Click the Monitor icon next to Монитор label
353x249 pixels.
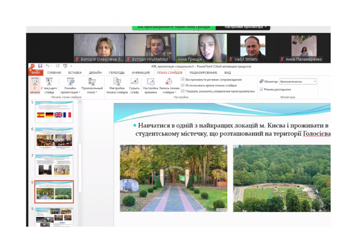(261, 81)
